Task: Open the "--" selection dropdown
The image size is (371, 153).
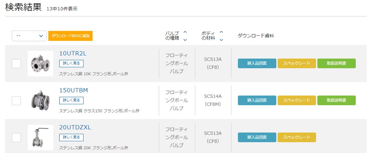Action: coord(29,36)
